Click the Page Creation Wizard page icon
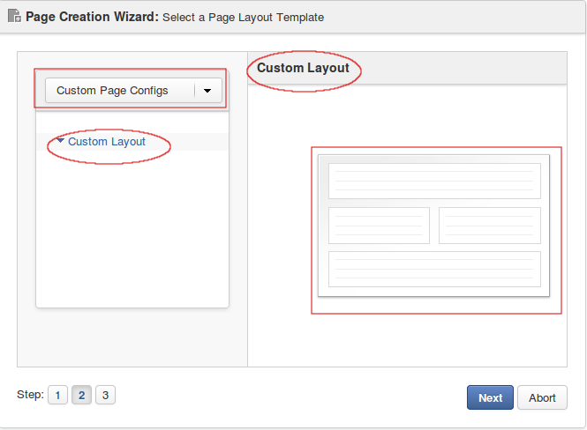The width and height of the screenshot is (587, 430). tap(14, 16)
